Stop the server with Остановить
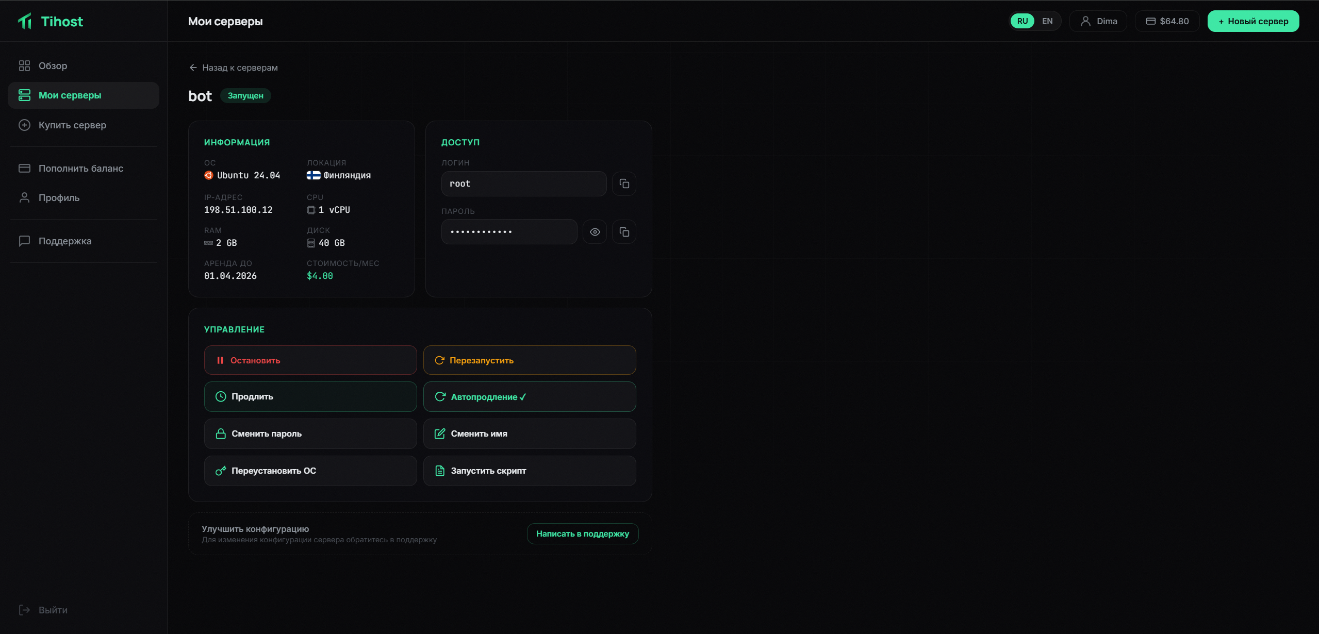 click(x=310, y=360)
